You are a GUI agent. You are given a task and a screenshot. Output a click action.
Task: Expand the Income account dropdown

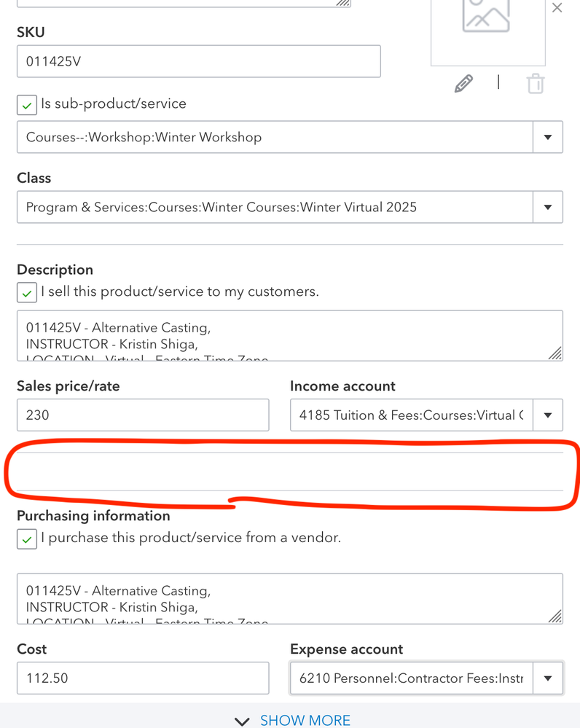tap(548, 415)
